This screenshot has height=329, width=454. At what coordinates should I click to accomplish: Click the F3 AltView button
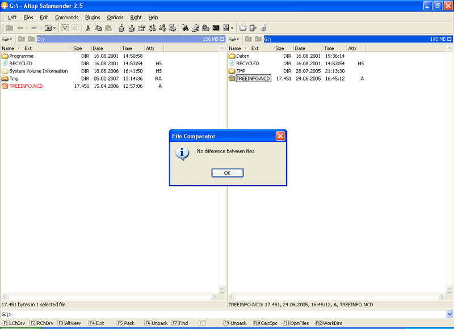click(69, 323)
